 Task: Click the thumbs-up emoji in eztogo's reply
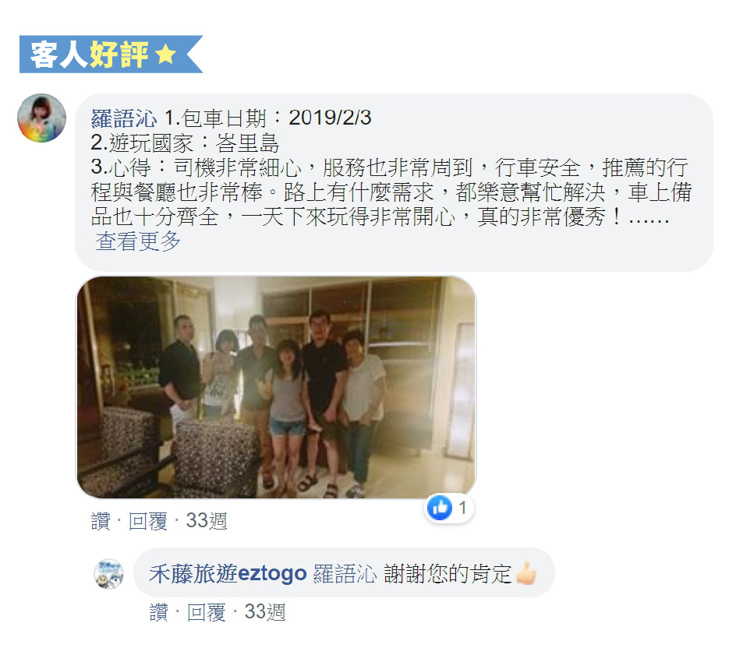click(x=525, y=573)
